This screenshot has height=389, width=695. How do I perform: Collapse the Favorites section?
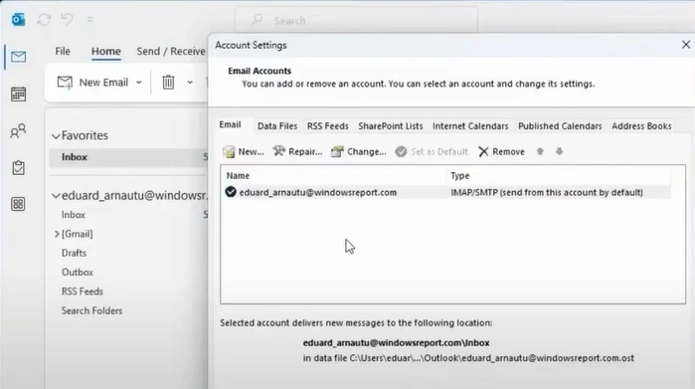click(x=56, y=135)
